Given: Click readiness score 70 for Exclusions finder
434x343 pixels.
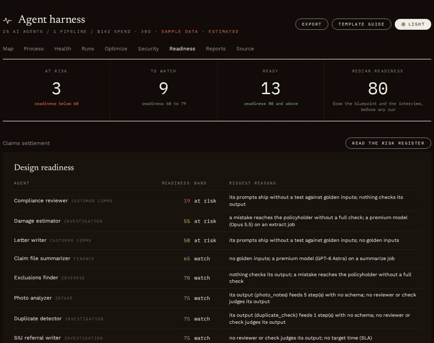Looking at the screenshot, I should 187,278.
